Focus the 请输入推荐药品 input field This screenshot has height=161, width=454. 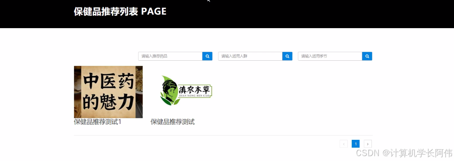[x=170, y=56]
